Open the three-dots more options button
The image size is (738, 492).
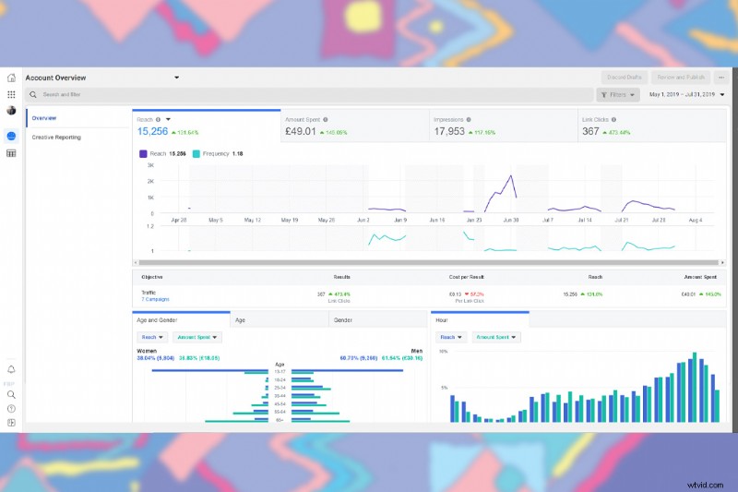pos(721,78)
